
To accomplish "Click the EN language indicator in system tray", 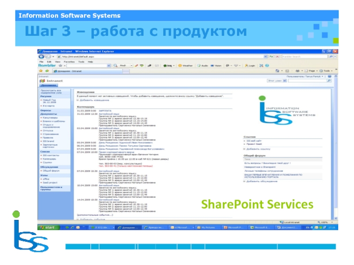I will tap(308, 227).
